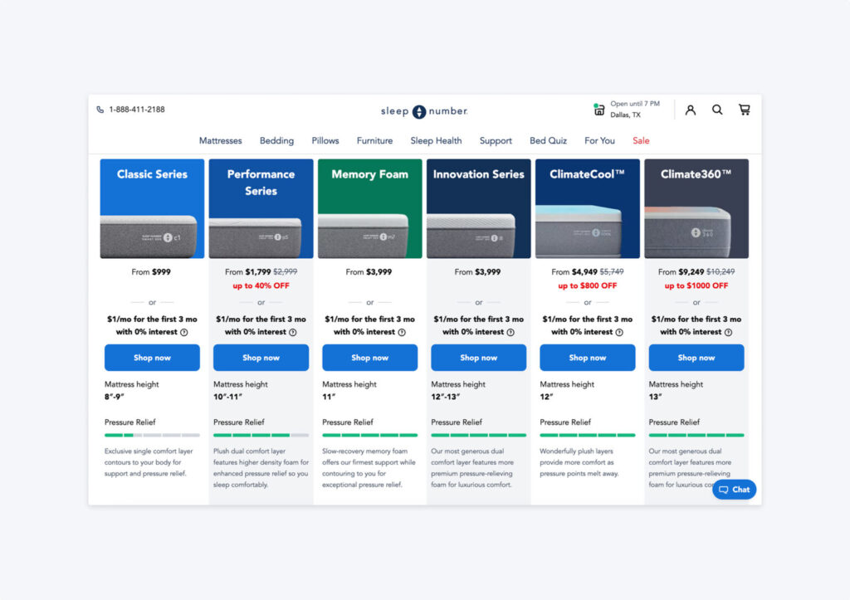Click the store locator icon near Dallas, TX

(598, 110)
